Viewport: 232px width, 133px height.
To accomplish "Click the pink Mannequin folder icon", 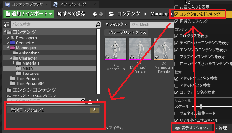I will click(x=12, y=48).
